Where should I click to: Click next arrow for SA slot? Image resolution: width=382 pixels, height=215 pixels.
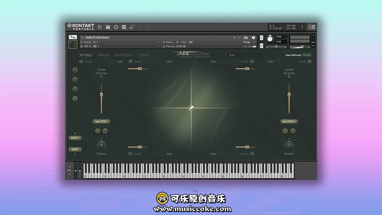point(122,62)
